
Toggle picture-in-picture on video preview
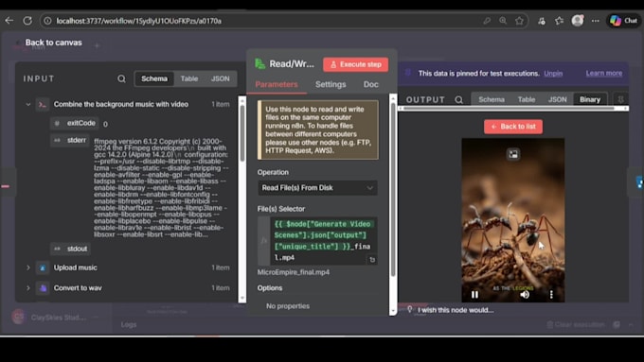pos(513,154)
